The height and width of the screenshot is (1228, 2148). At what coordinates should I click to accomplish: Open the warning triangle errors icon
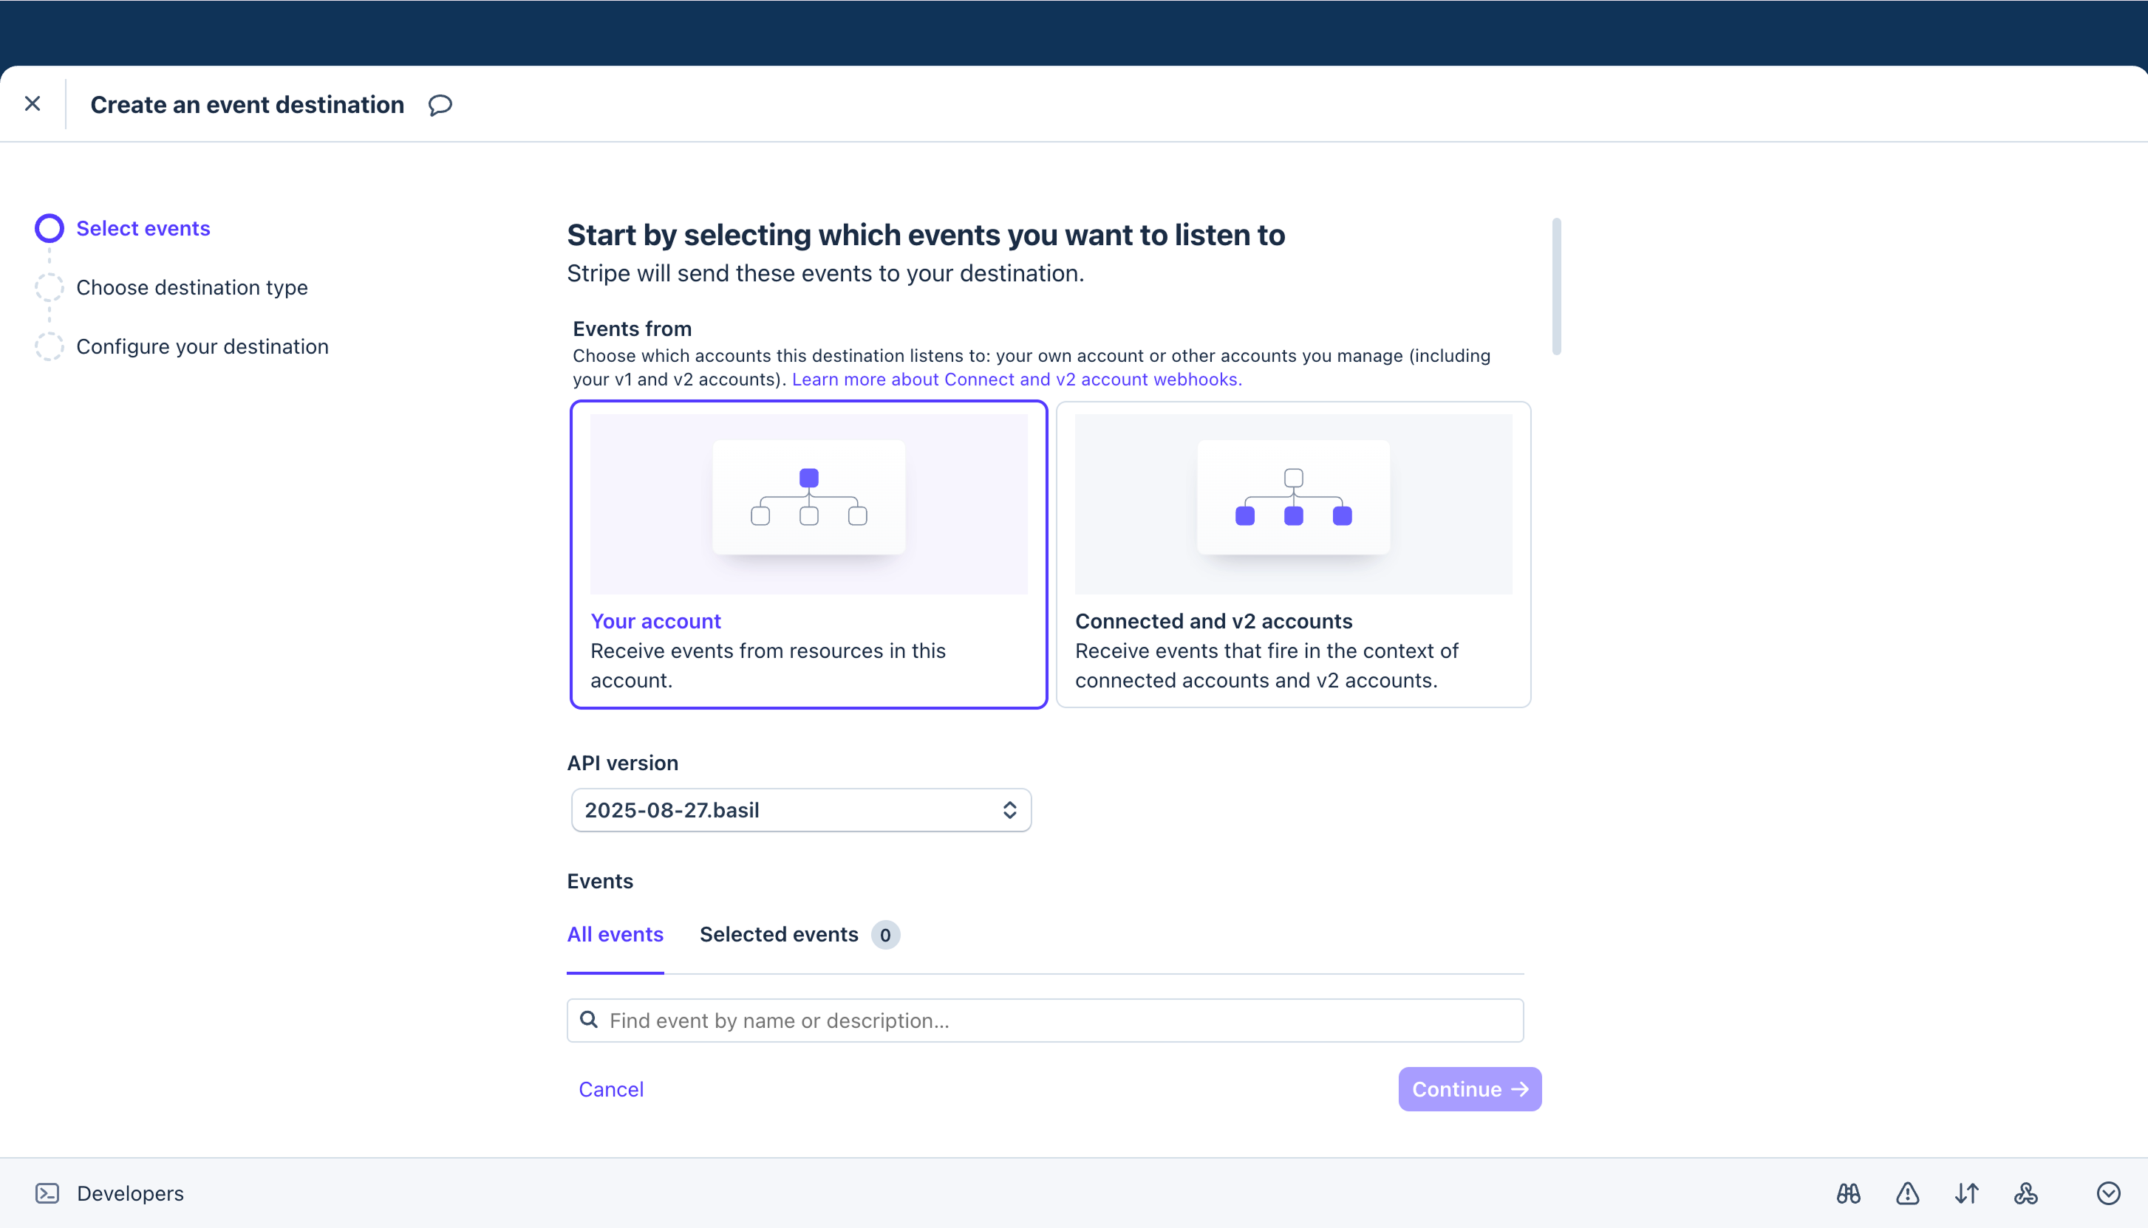1906,1193
